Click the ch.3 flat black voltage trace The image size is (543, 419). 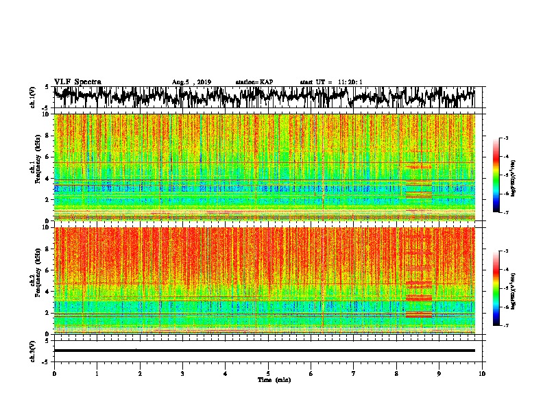pyautogui.click(x=265, y=351)
